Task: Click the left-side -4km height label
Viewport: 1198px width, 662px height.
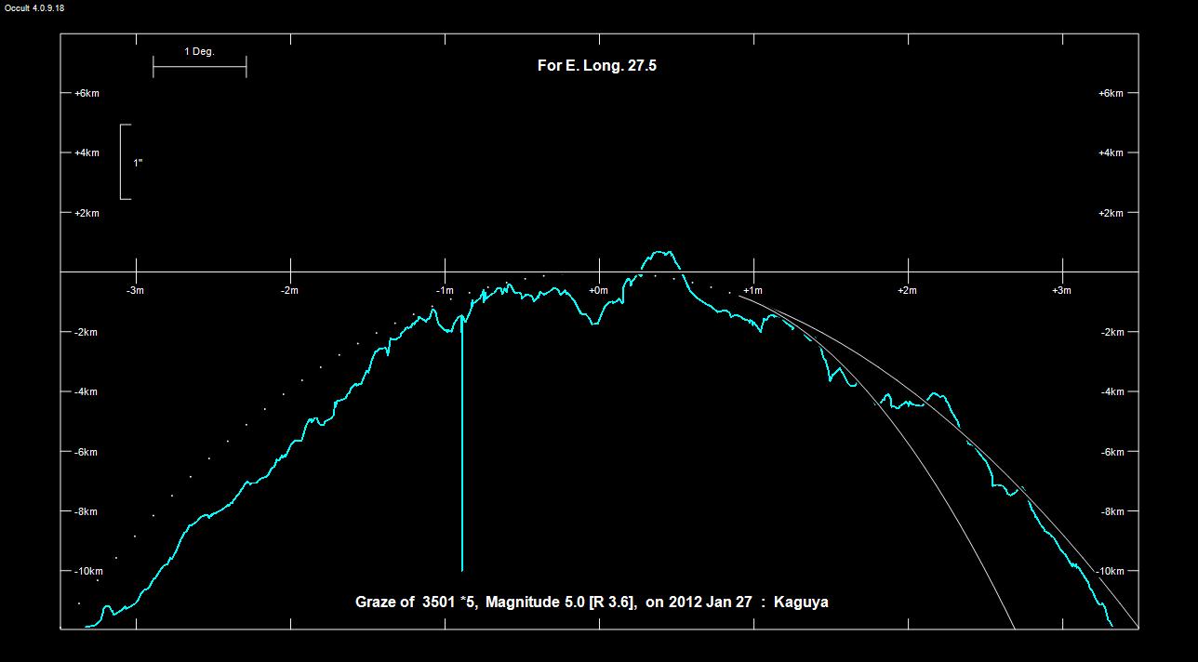Action: [x=86, y=392]
